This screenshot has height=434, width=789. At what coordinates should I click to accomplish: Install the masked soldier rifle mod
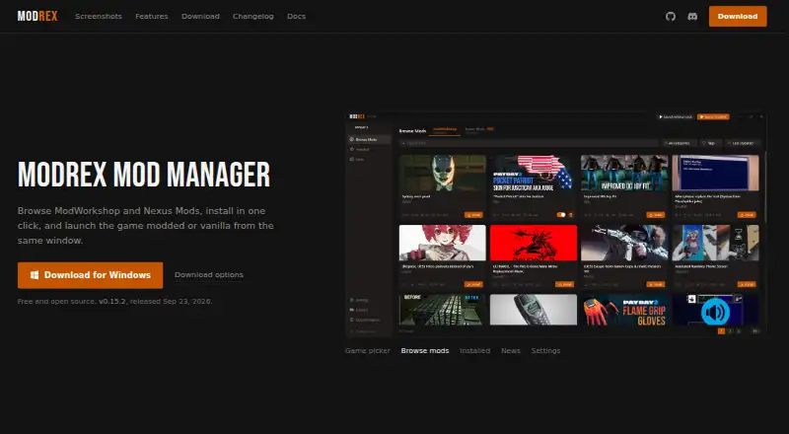[x=656, y=284]
